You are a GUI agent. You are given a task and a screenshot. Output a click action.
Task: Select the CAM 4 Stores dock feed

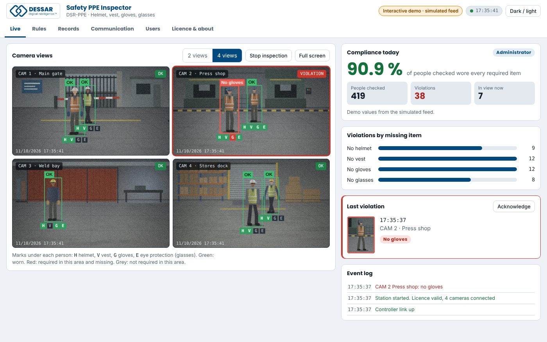coord(251,203)
